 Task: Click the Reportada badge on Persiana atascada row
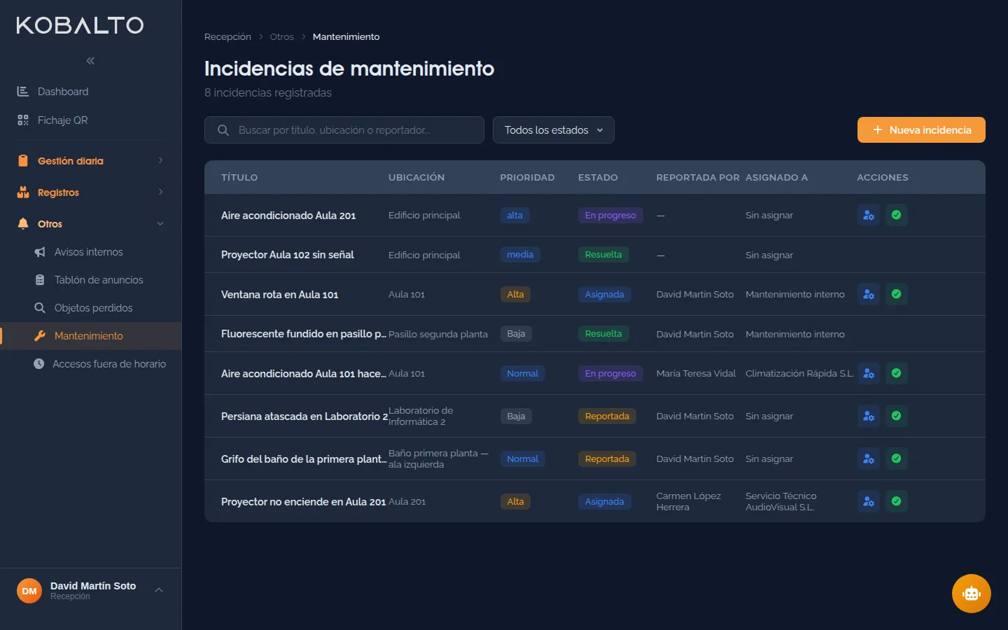607,416
